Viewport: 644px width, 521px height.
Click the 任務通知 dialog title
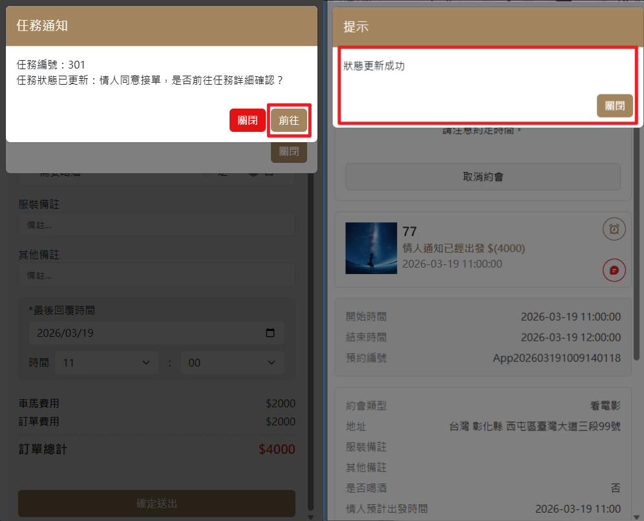click(x=42, y=26)
